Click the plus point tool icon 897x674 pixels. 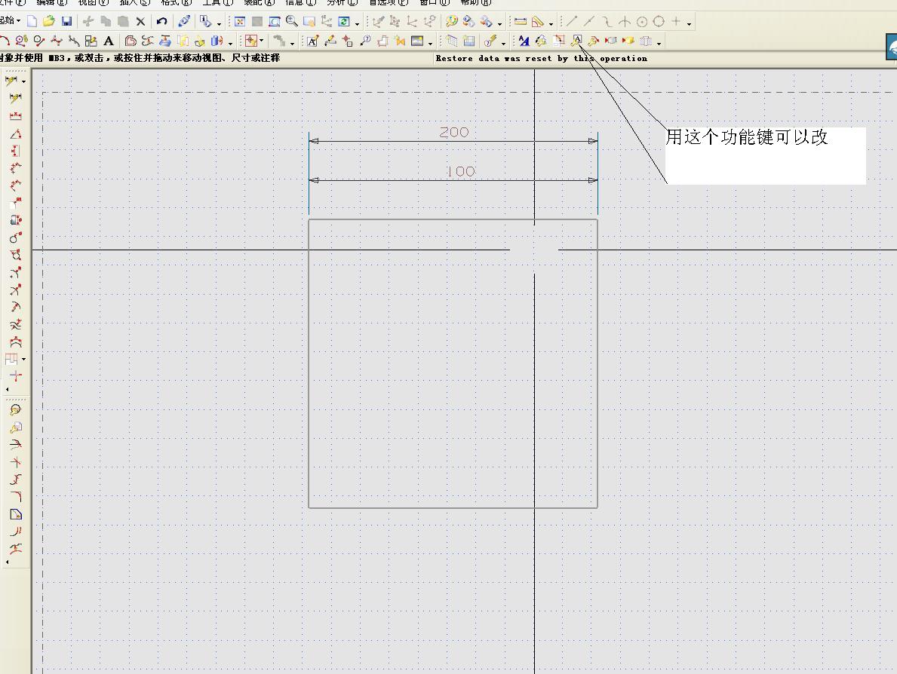[676, 21]
